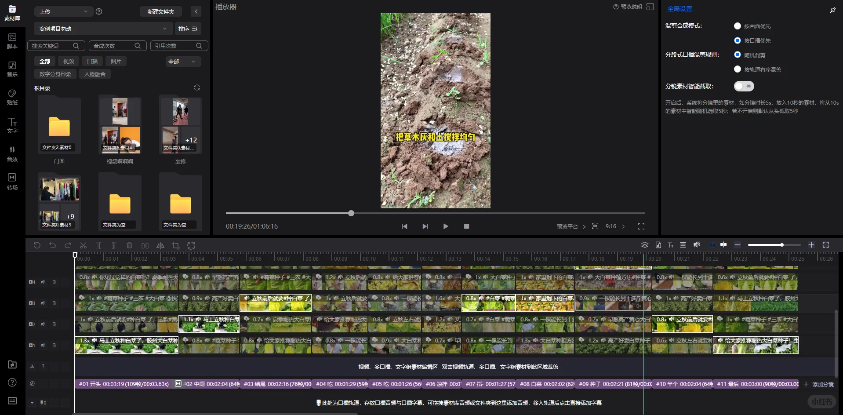The width and height of the screenshot is (843, 415).
Task: Open the 贴纸 (stickers) panel in sidebar
Action: point(12,97)
